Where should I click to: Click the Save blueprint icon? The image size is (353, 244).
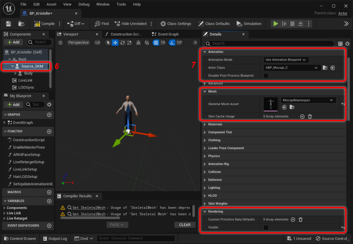tap(8, 24)
